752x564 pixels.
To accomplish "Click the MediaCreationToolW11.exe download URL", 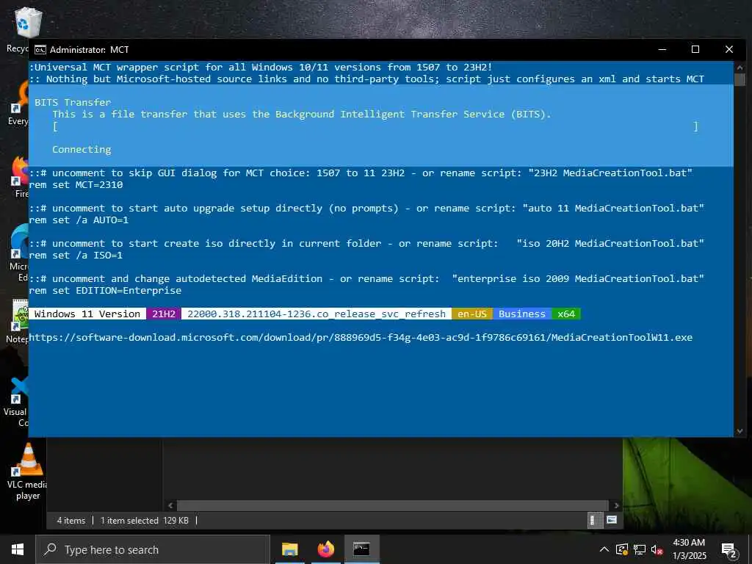I will coord(361,337).
